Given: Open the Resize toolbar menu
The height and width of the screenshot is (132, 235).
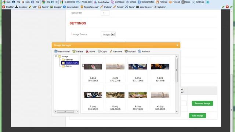Looking at the screenshot, I should [x=119, y=7].
